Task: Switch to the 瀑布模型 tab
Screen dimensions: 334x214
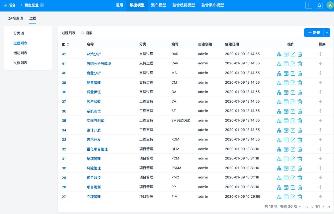Action: coord(158,5)
